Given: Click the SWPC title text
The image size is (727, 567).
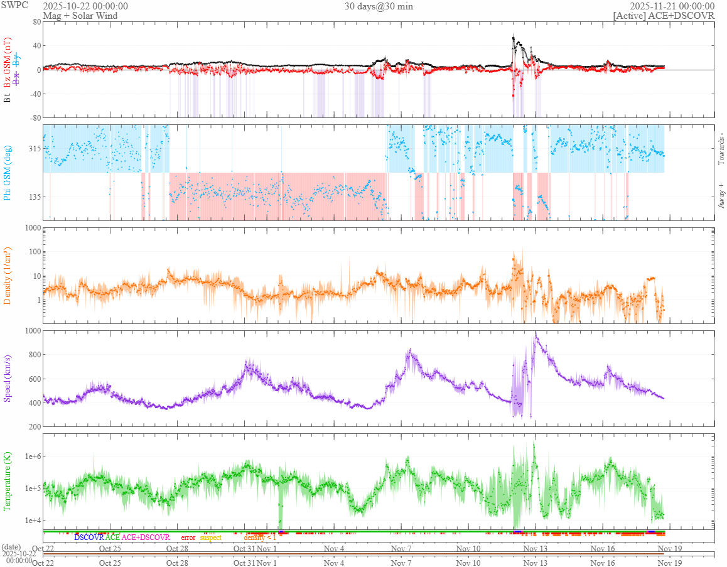Looking at the screenshot, I should 15,5.
